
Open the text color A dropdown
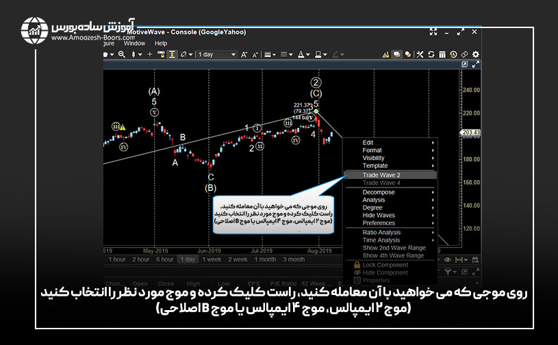(x=303, y=54)
